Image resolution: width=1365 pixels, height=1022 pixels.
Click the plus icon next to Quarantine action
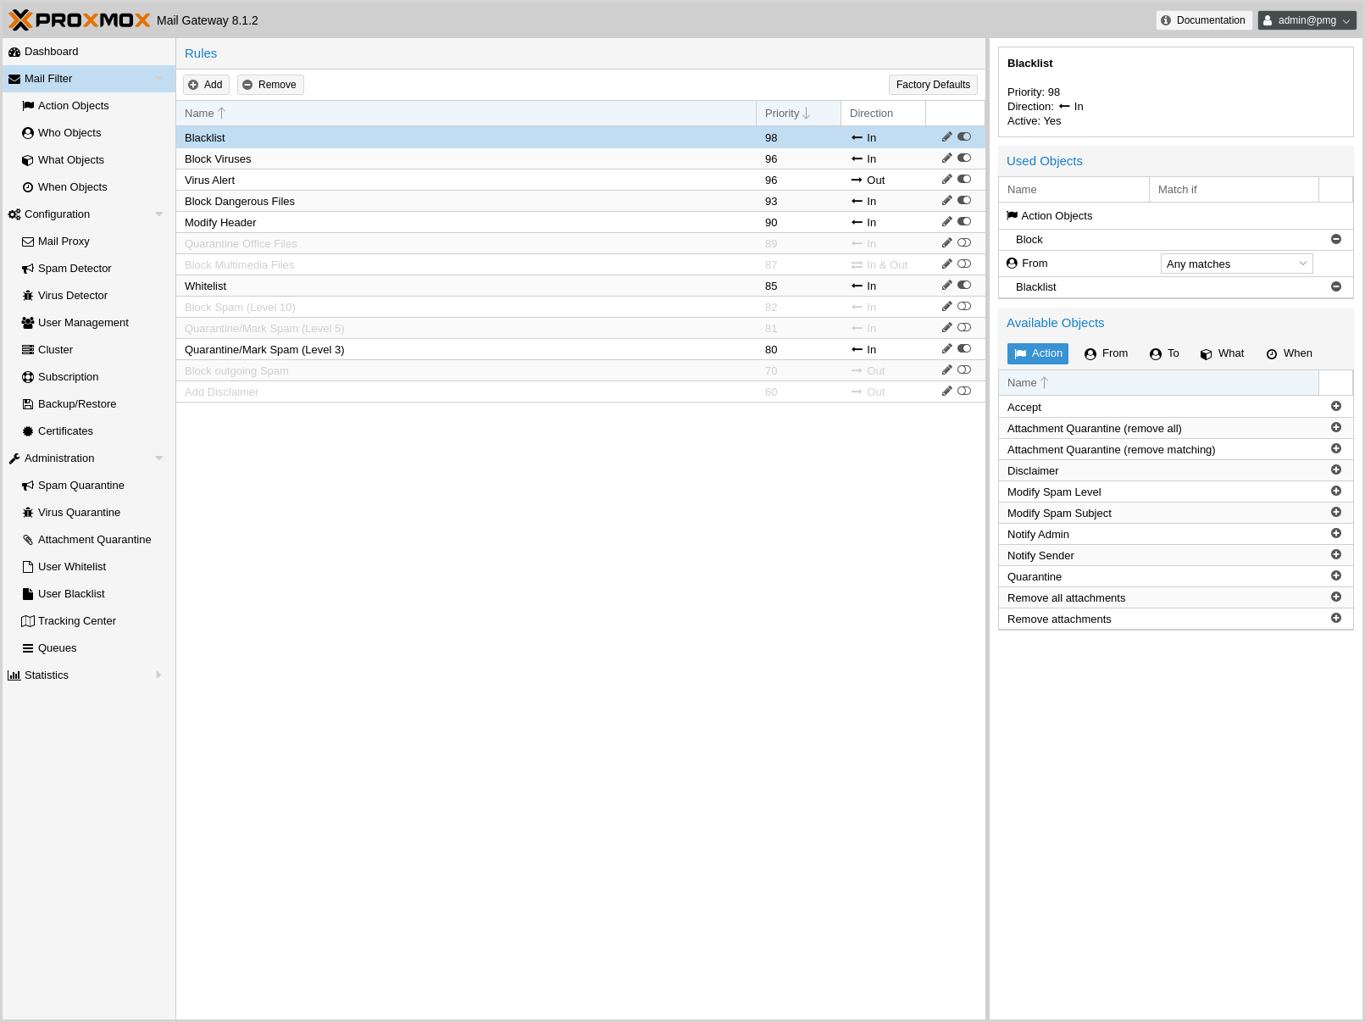pos(1335,576)
